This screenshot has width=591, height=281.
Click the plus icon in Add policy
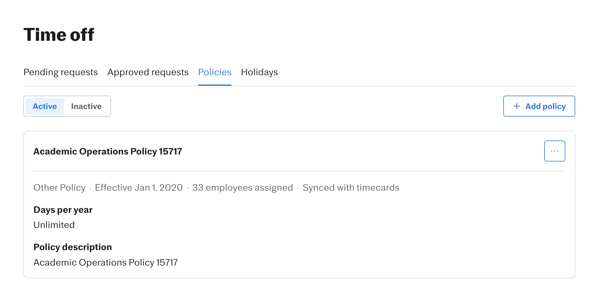click(x=517, y=106)
